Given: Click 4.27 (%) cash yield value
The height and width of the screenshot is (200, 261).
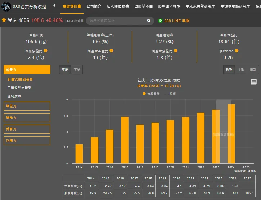Looking at the screenshot, I should point(165,42).
